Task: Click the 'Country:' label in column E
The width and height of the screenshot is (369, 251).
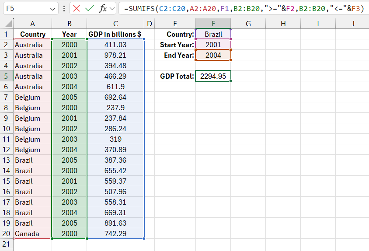Action: (180, 35)
